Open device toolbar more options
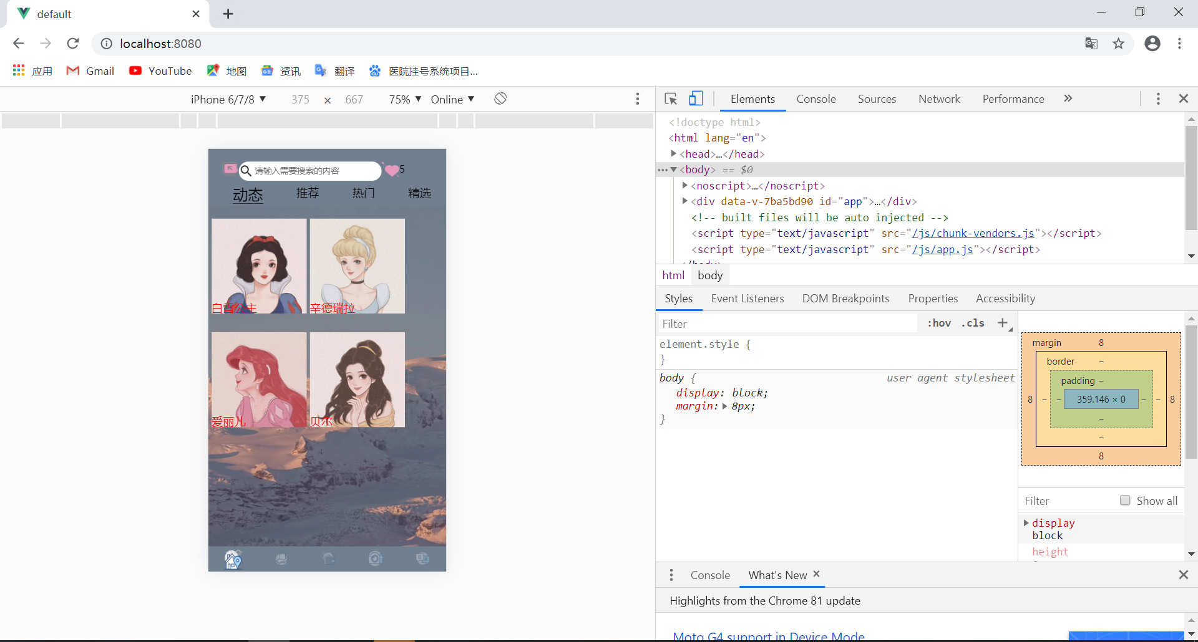This screenshot has height=642, width=1198. pos(637,99)
